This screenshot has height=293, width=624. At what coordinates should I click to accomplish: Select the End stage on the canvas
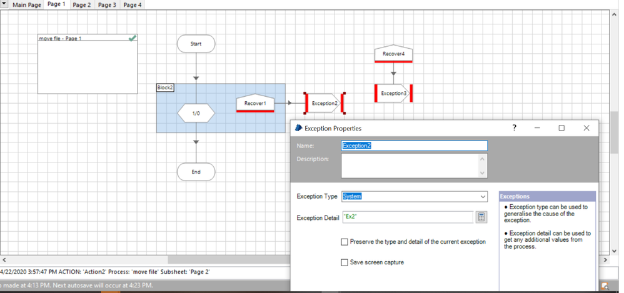(196, 172)
